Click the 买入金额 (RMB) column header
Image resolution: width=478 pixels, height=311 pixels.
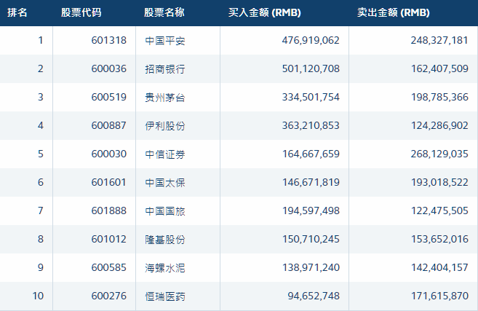265,12
